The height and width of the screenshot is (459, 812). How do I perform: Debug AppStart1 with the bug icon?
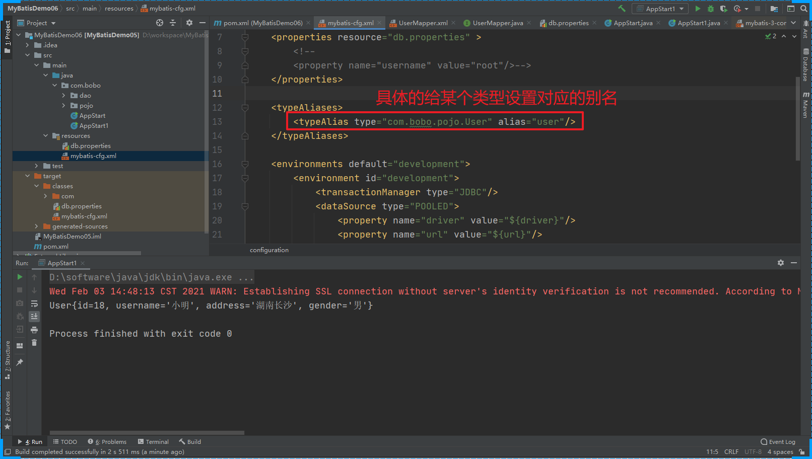click(x=711, y=9)
